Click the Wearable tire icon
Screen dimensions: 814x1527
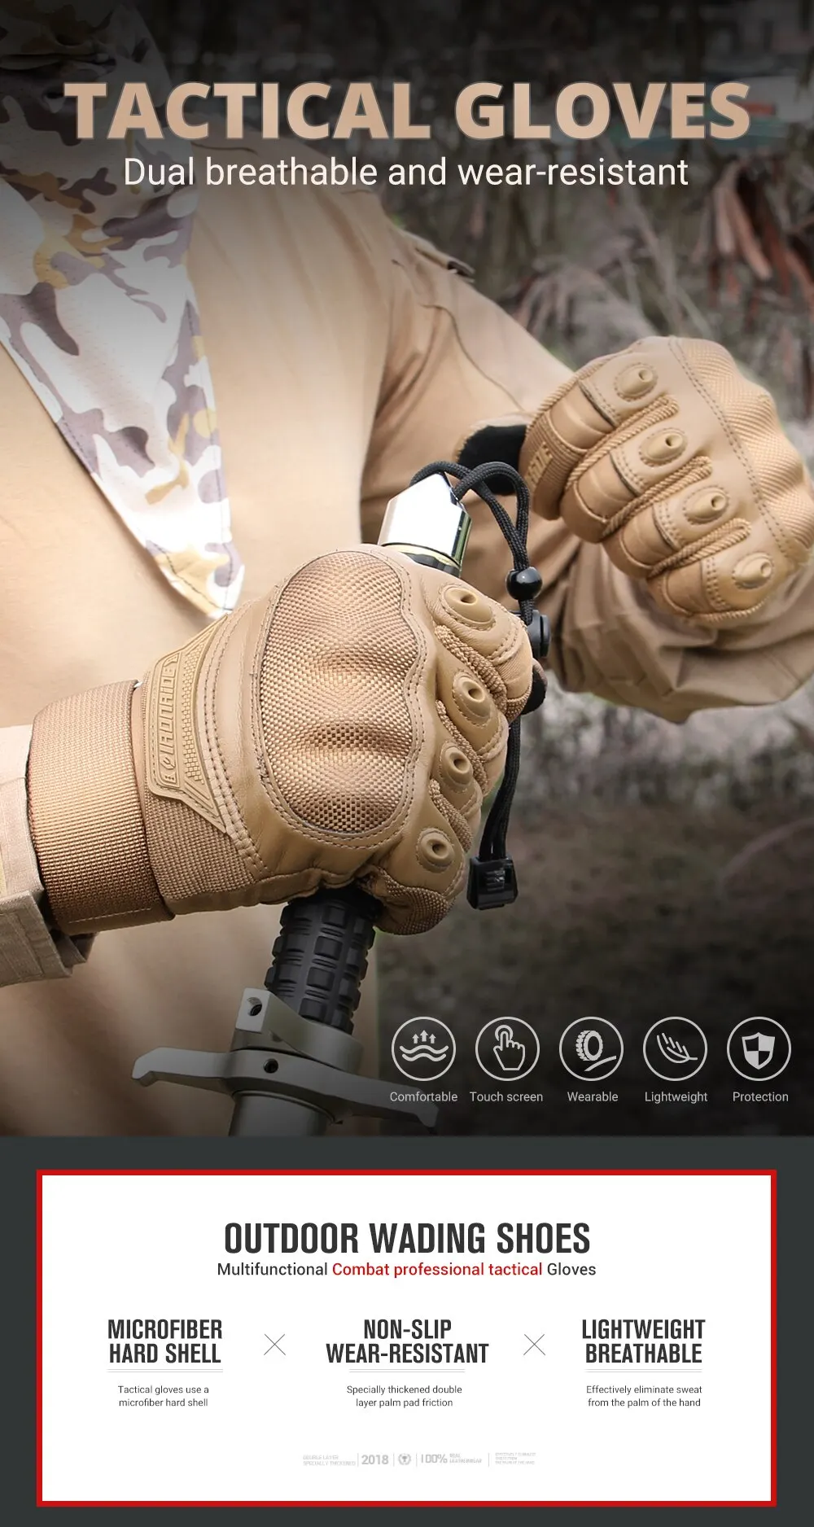(x=592, y=1048)
